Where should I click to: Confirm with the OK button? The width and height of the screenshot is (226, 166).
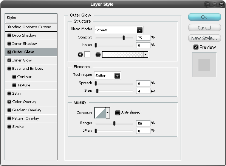pyautogui.click(x=204, y=17)
